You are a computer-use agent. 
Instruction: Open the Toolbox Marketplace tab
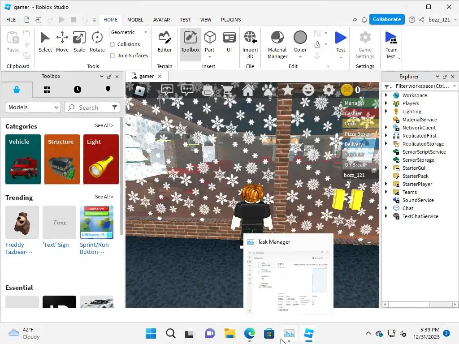click(x=17, y=90)
